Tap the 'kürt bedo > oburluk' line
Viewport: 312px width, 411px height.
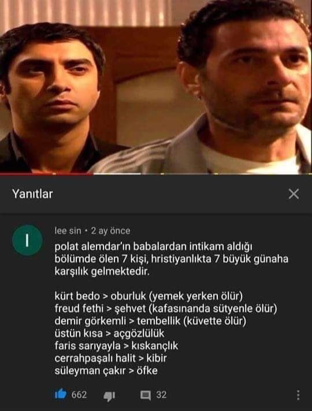[149, 296]
